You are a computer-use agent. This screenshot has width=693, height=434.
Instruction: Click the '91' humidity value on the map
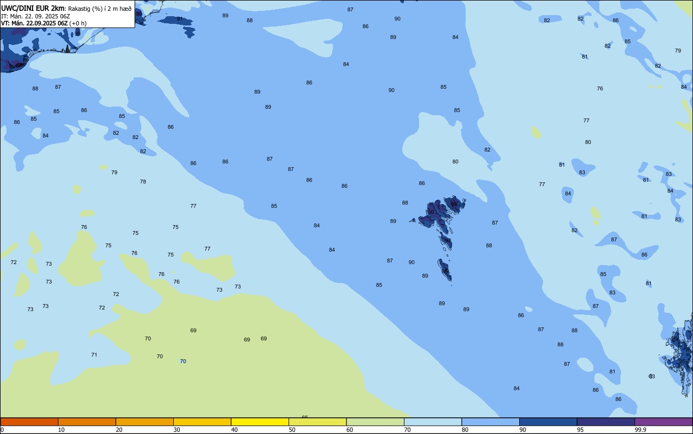[180, 19]
